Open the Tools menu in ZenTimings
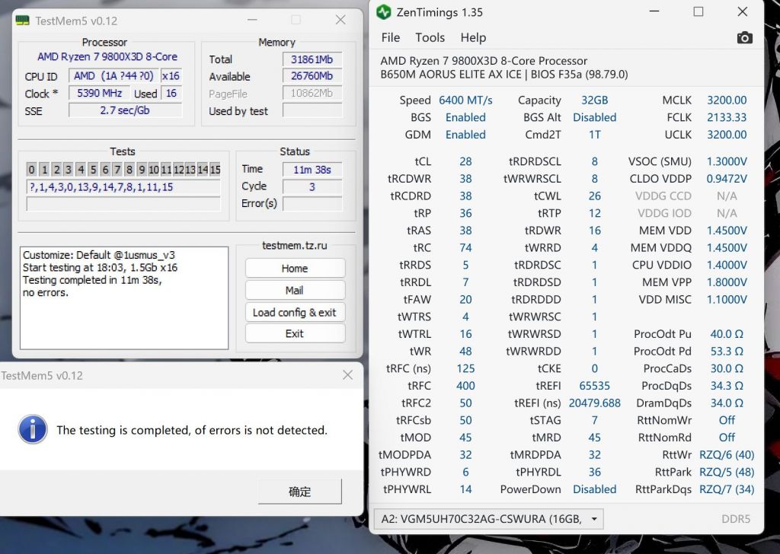The height and width of the screenshot is (554, 780). 430,38
